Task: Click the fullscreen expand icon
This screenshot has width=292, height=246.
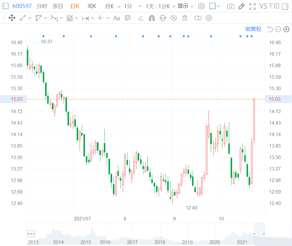Action: (x=252, y=6)
